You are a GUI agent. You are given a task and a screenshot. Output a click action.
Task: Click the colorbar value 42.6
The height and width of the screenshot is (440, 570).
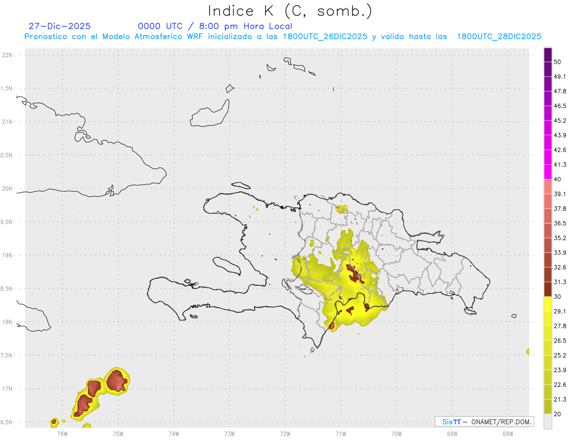coord(560,150)
